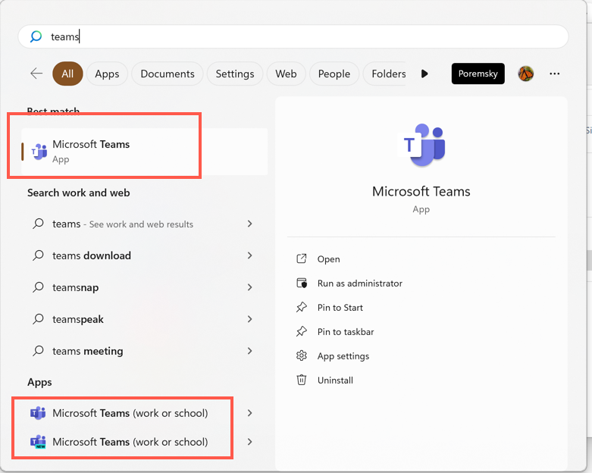592x473 pixels.
Task: Select the All filter tab
Action: [67, 74]
